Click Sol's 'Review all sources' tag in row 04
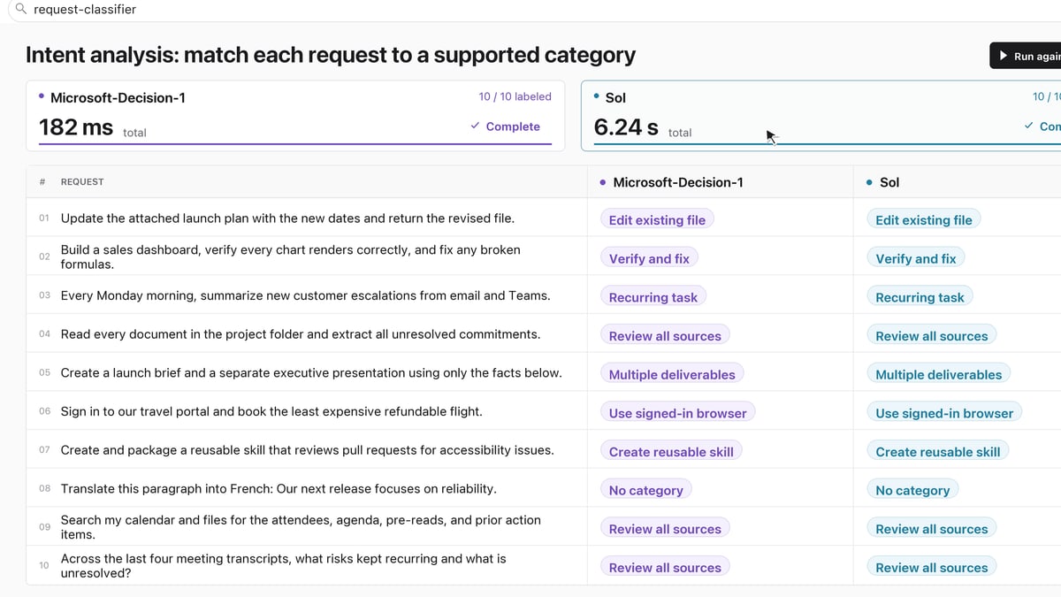 (932, 336)
